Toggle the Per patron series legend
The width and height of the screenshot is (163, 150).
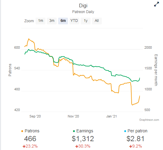click(136, 131)
